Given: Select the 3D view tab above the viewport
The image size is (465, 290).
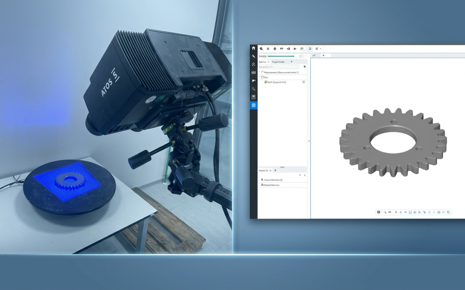Looking at the screenshot, I should (x=314, y=55).
